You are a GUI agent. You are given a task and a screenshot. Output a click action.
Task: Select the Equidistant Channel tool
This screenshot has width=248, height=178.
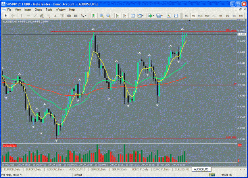coord(42,15)
